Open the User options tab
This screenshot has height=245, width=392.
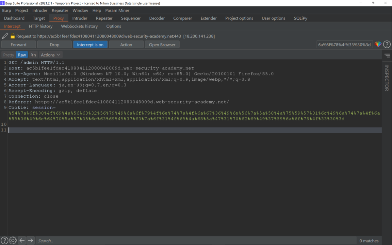point(273,18)
